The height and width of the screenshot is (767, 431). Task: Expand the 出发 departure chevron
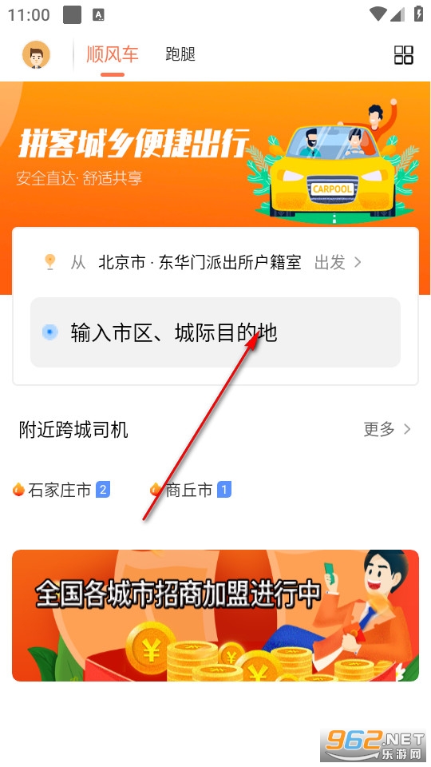tap(358, 262)
